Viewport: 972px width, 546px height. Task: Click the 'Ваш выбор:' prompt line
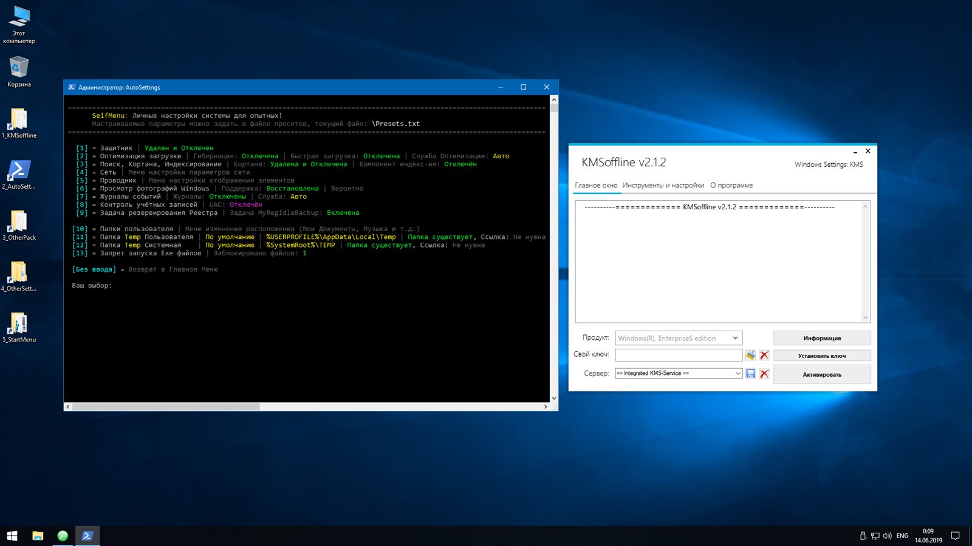(92, 286)
